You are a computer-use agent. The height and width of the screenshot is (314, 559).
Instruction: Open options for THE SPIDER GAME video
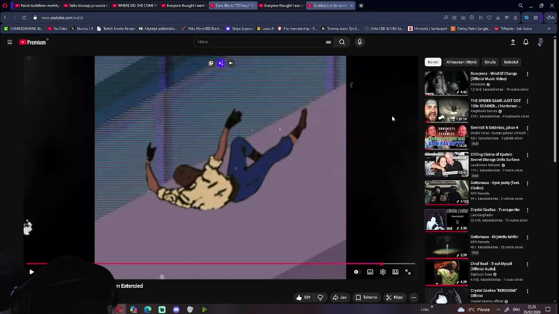528,101
